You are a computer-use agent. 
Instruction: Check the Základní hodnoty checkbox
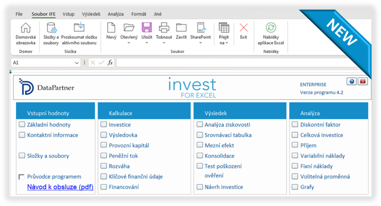click(22, 125)
